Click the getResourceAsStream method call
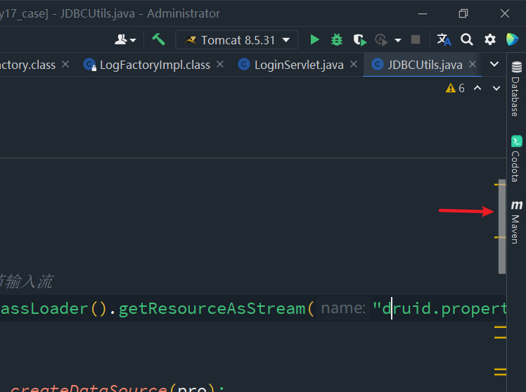This screenshot has height=392, width=526. coord(212,308)
